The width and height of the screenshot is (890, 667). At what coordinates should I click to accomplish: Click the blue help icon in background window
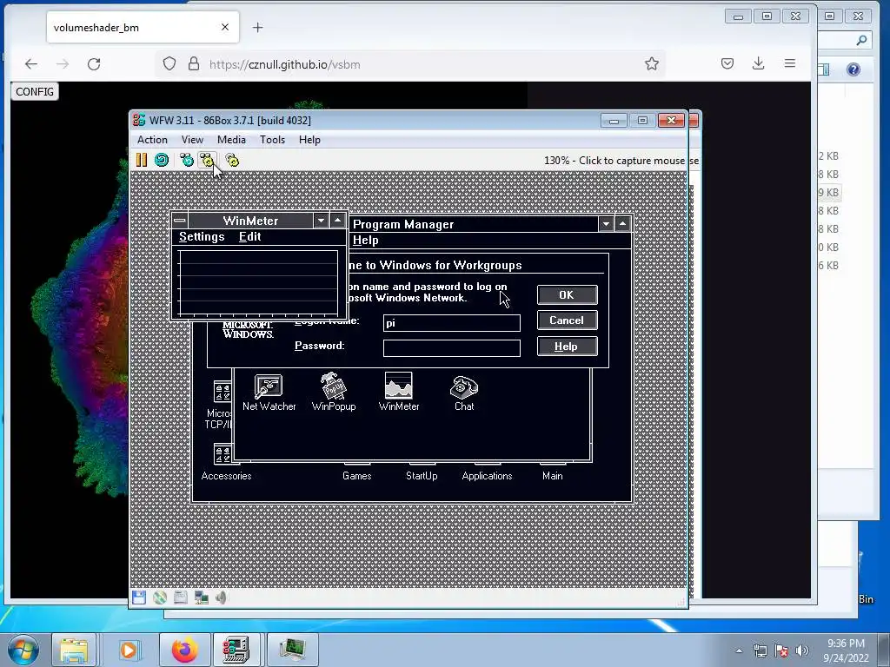coord(853,69)
